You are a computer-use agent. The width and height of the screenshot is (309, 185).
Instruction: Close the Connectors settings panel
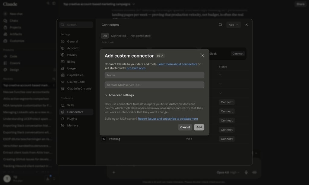pos(247,25)
